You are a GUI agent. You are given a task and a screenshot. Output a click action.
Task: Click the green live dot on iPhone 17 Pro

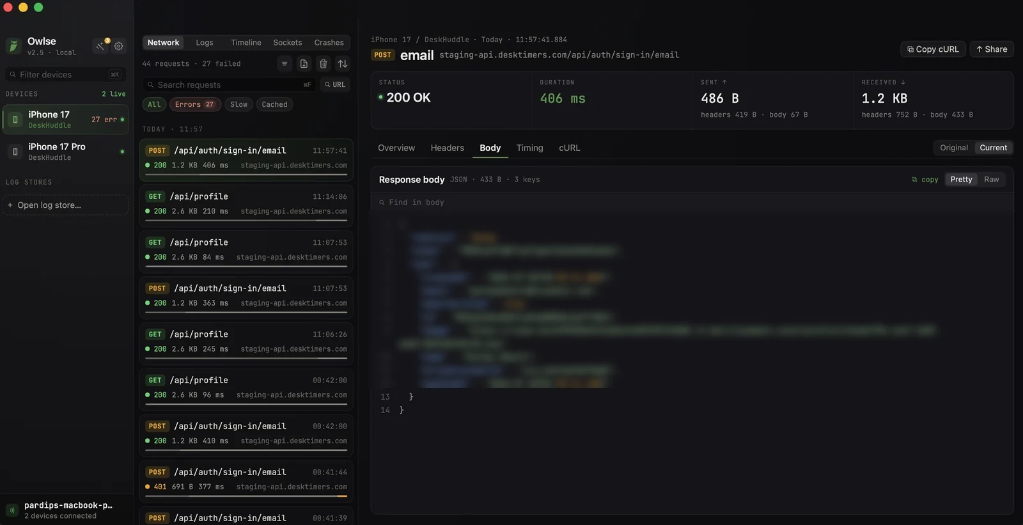coord(122,152)
